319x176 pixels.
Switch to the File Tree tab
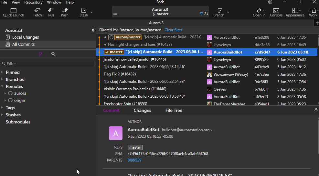coord(174,110)
